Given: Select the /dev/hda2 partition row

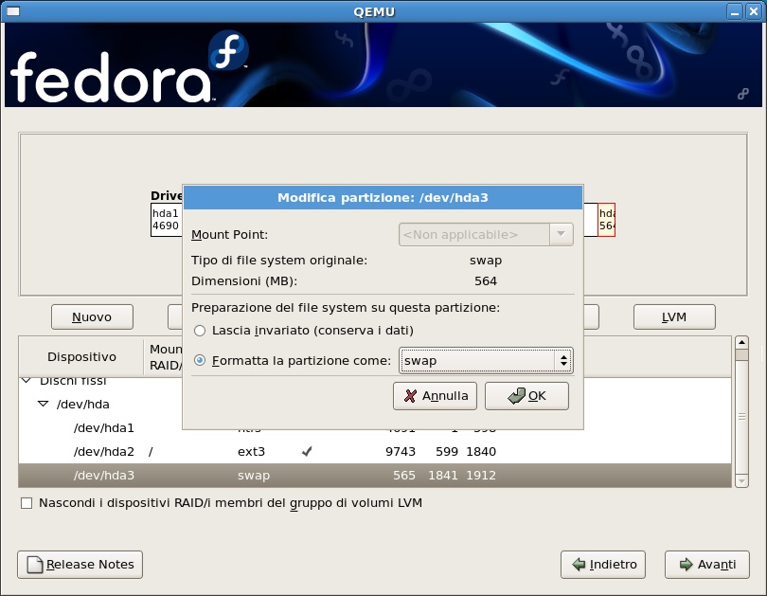Looking at the screenshot, I should (x=375, y=451).
